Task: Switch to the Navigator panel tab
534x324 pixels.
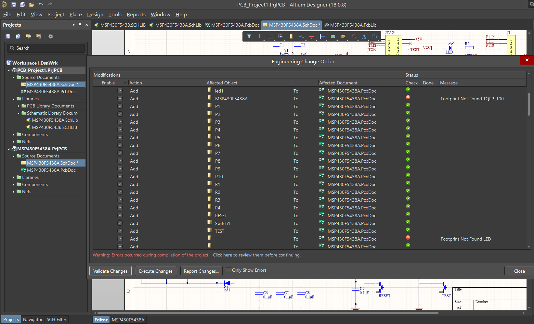Action: (x=33, y=319)
